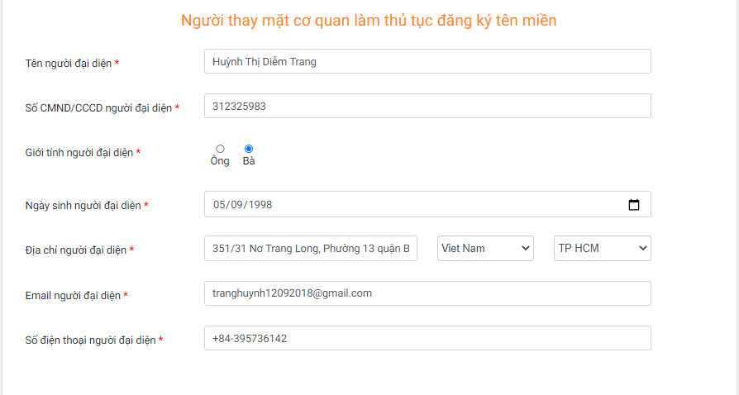Select the Ông radio button
Screen dimensions: 739x395
(220, 149)
